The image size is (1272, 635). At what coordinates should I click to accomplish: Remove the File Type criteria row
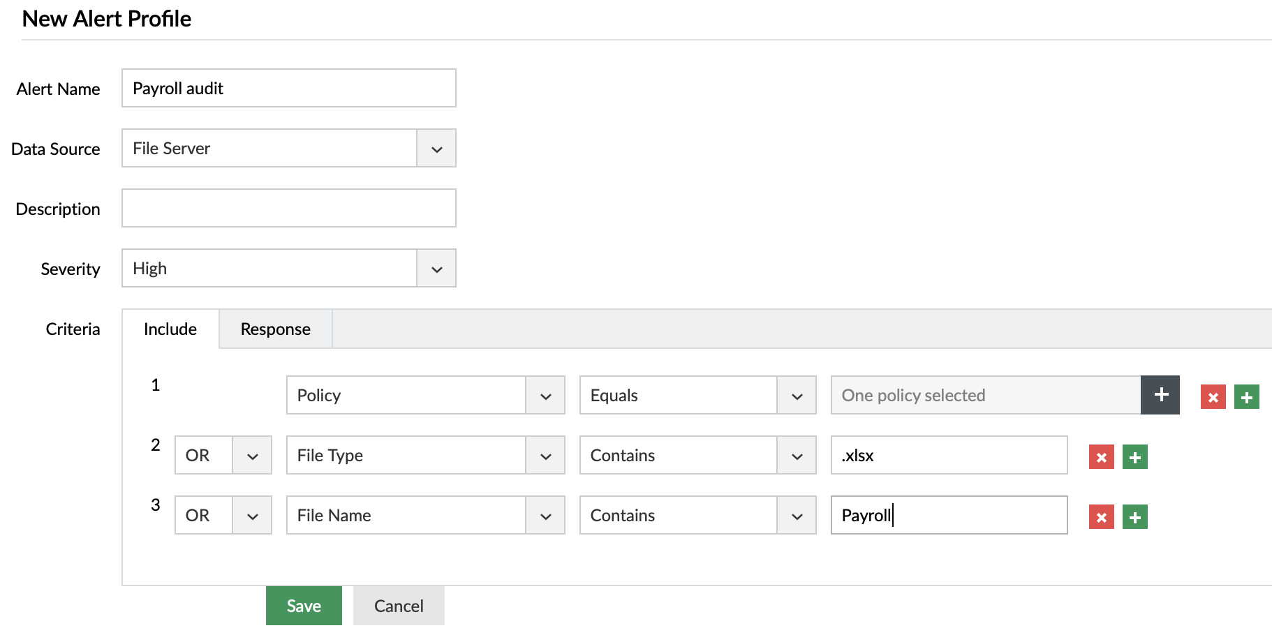[1101, 457]
